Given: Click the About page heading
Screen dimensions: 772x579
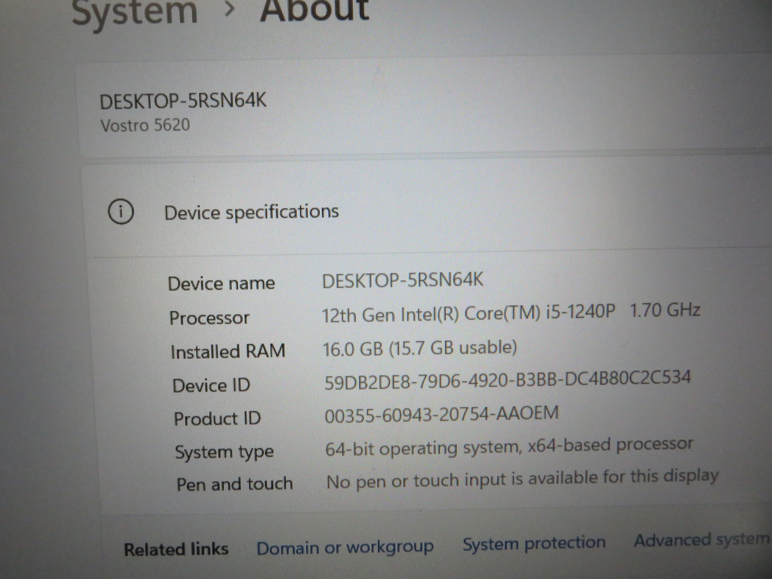Looking at the screenshot, I should click(x=315, y=9).
